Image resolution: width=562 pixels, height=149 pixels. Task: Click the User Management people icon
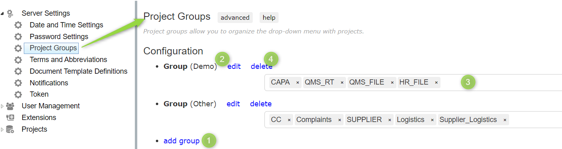pos(10,106)
